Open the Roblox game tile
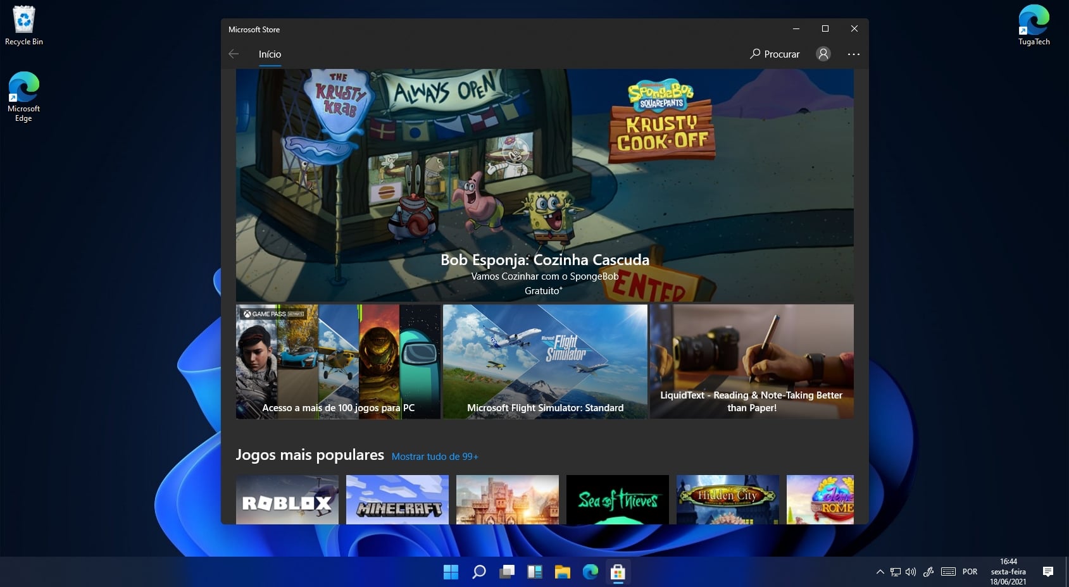Screen dimensions: 1069x587 click(287, 499)
